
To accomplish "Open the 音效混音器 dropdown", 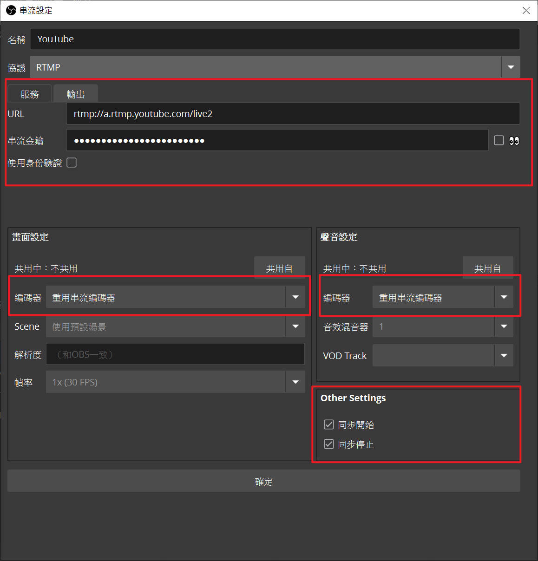I will (x=504, y=326).
